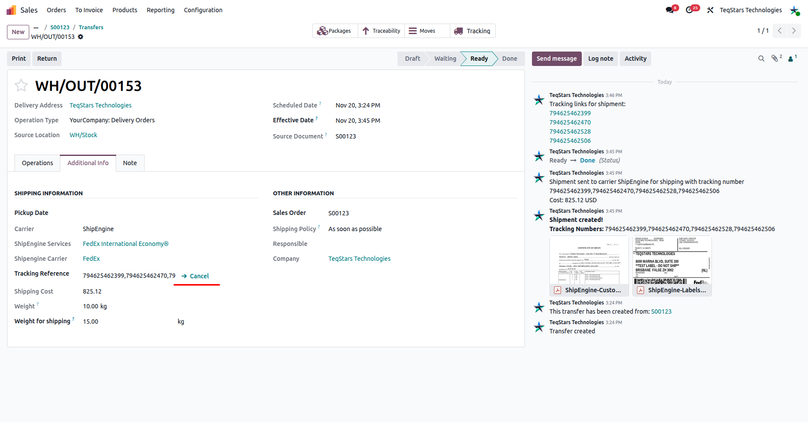Open tracking link 794625462528
Screen dimensions: 808x422
570,131
